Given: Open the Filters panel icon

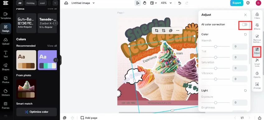Looking at the screenshot, I should pyautogui.click(x=257, y=16).
